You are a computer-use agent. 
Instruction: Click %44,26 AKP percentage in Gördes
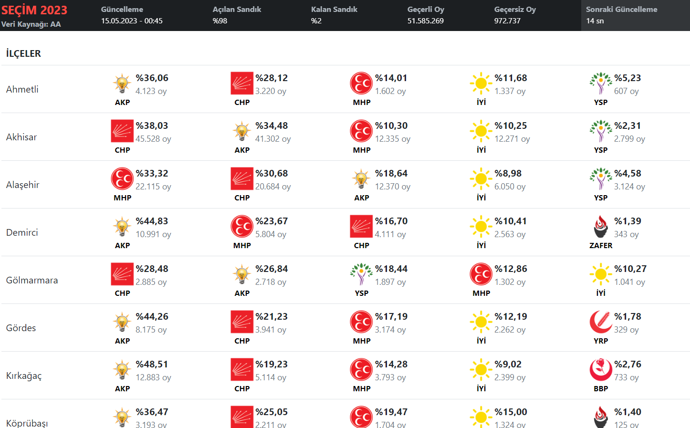pyautogui.click(x=152, y=316)
